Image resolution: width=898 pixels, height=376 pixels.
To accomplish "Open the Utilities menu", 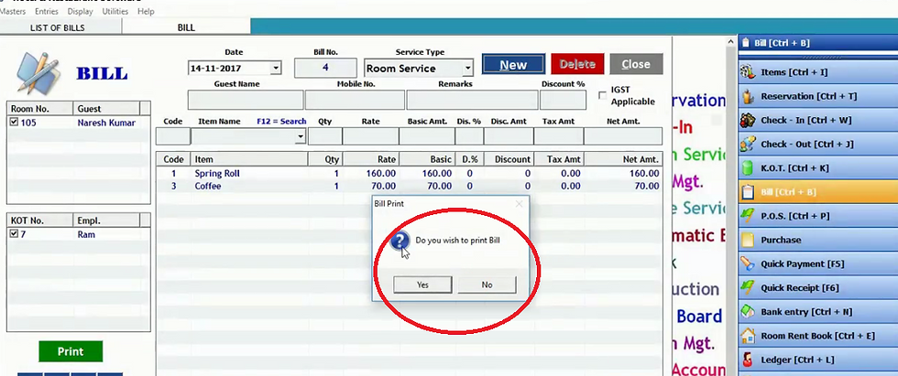I will point(115,11).
